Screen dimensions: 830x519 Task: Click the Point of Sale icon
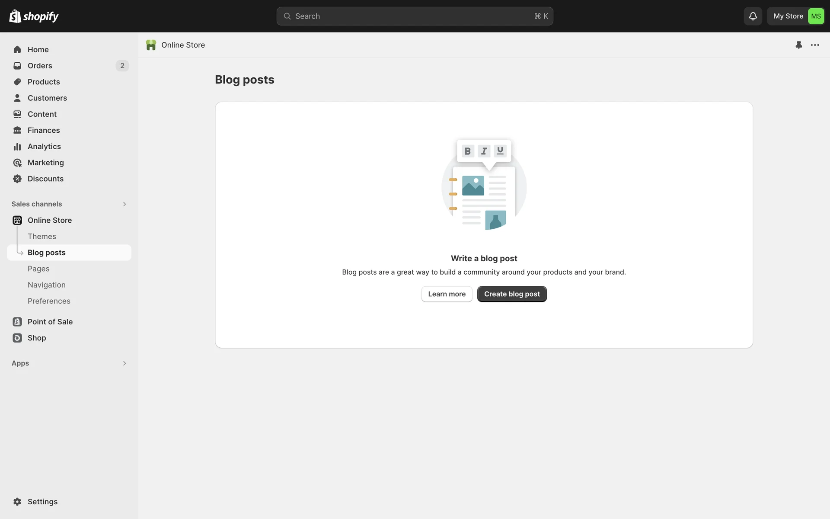click(x=17, y=322)
